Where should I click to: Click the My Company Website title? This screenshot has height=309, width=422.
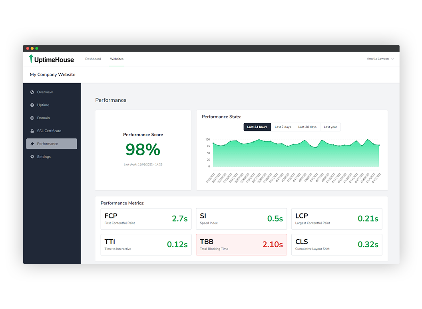coord(52,75)
